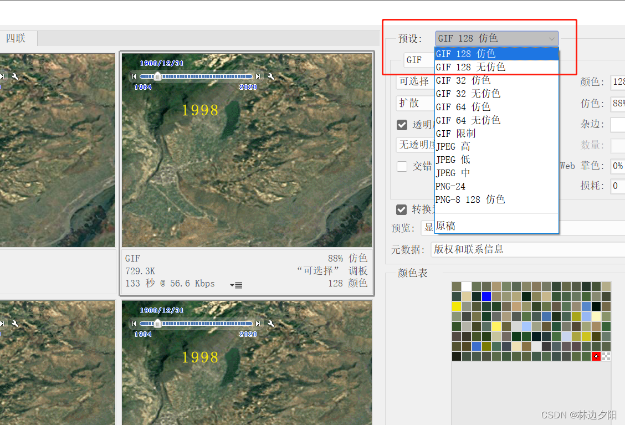The width and height of the screenshot is (625, 425).
Task: Pick the GIF 限制 preset
Action: 496,133
